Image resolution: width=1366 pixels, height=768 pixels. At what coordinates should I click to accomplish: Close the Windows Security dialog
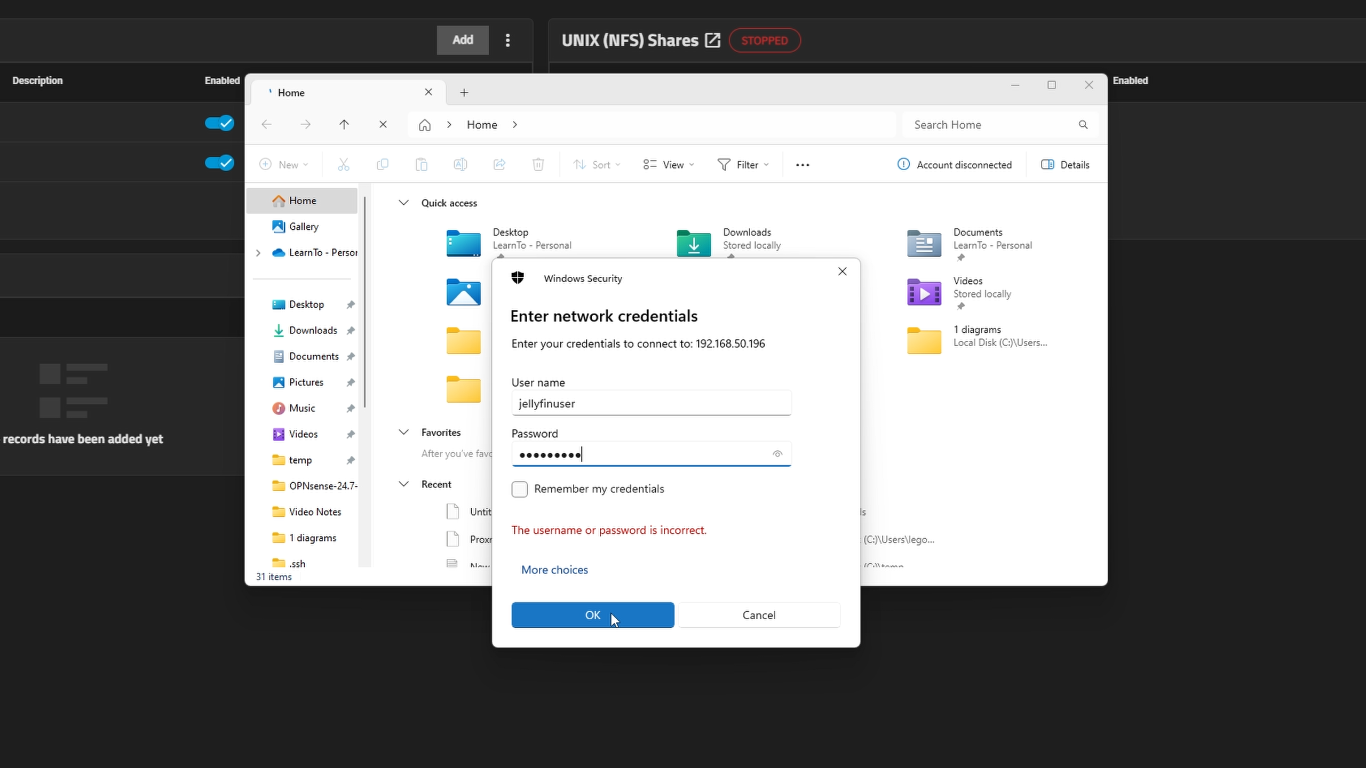click(842, 271)
